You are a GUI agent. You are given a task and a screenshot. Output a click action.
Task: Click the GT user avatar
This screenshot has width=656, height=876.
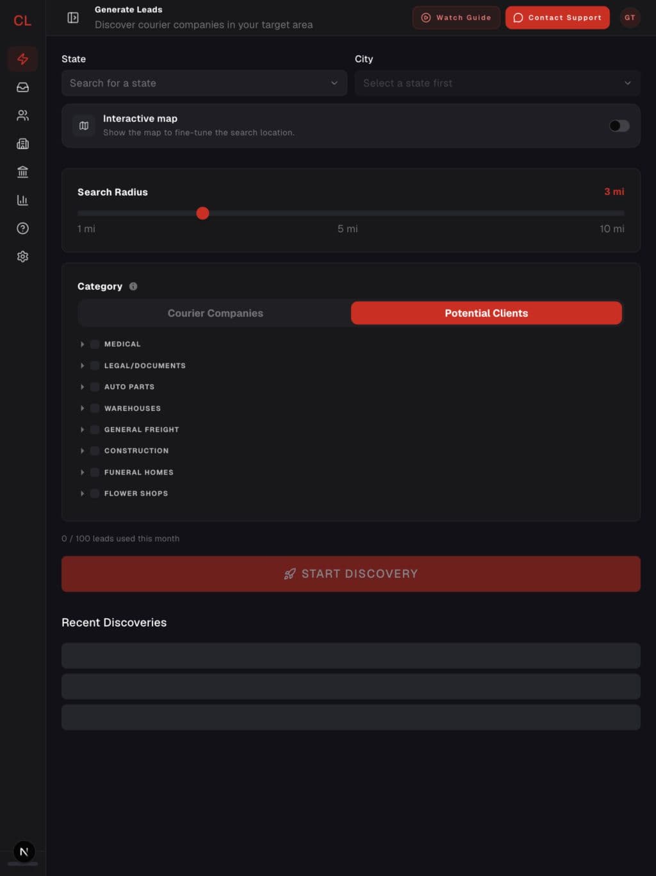[x=630, y=17]
